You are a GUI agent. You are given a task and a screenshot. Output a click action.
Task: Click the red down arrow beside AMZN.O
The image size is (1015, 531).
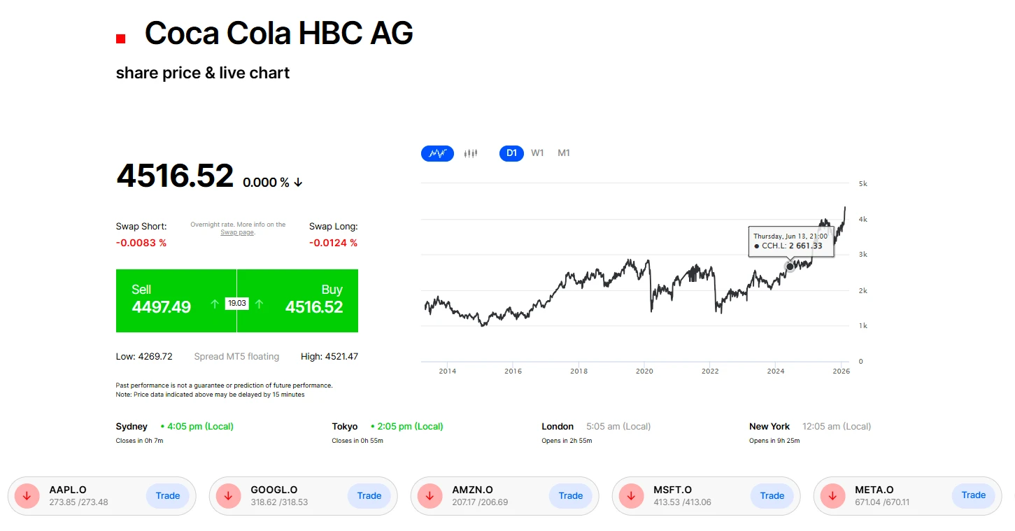(429, 495)
